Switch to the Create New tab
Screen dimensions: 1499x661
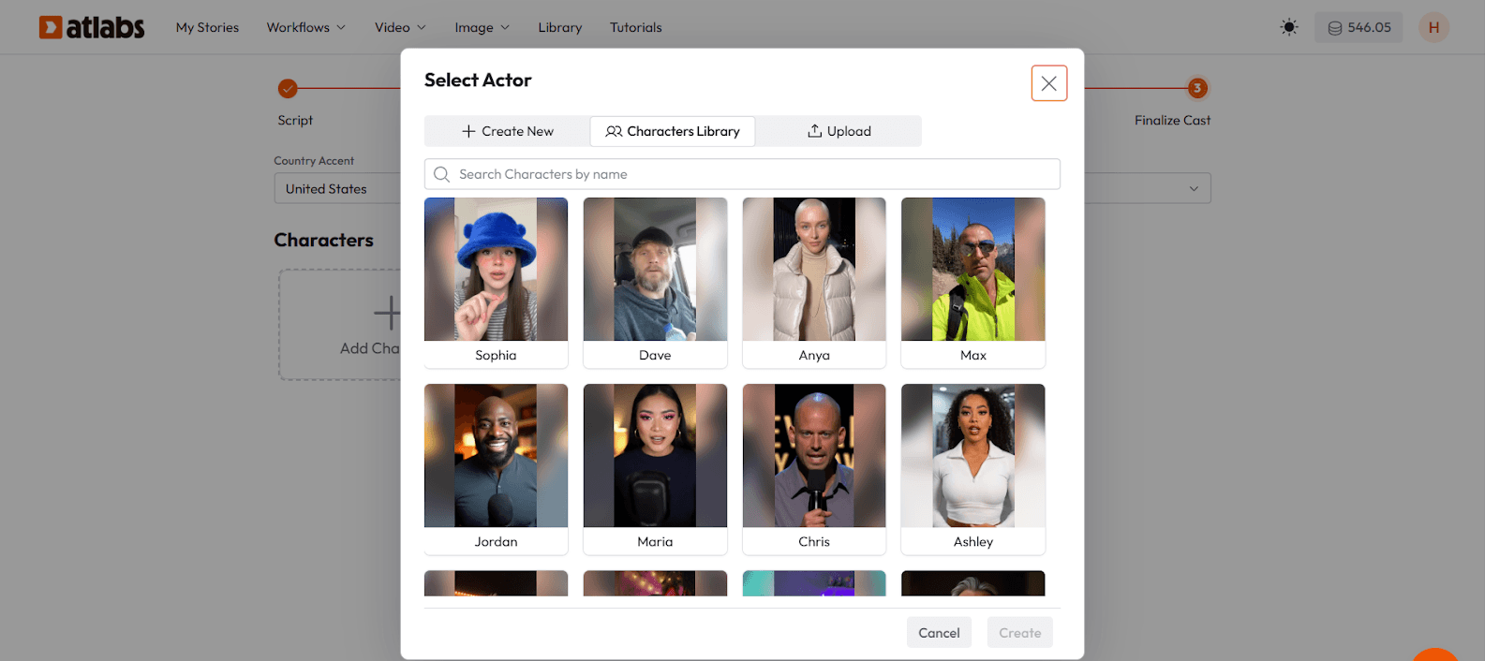coord(508,131)
